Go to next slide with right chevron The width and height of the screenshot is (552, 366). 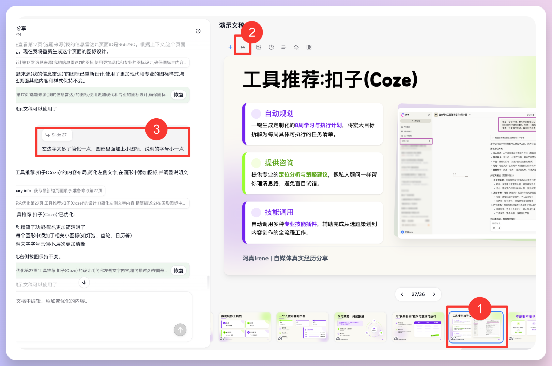click(434, 294)
